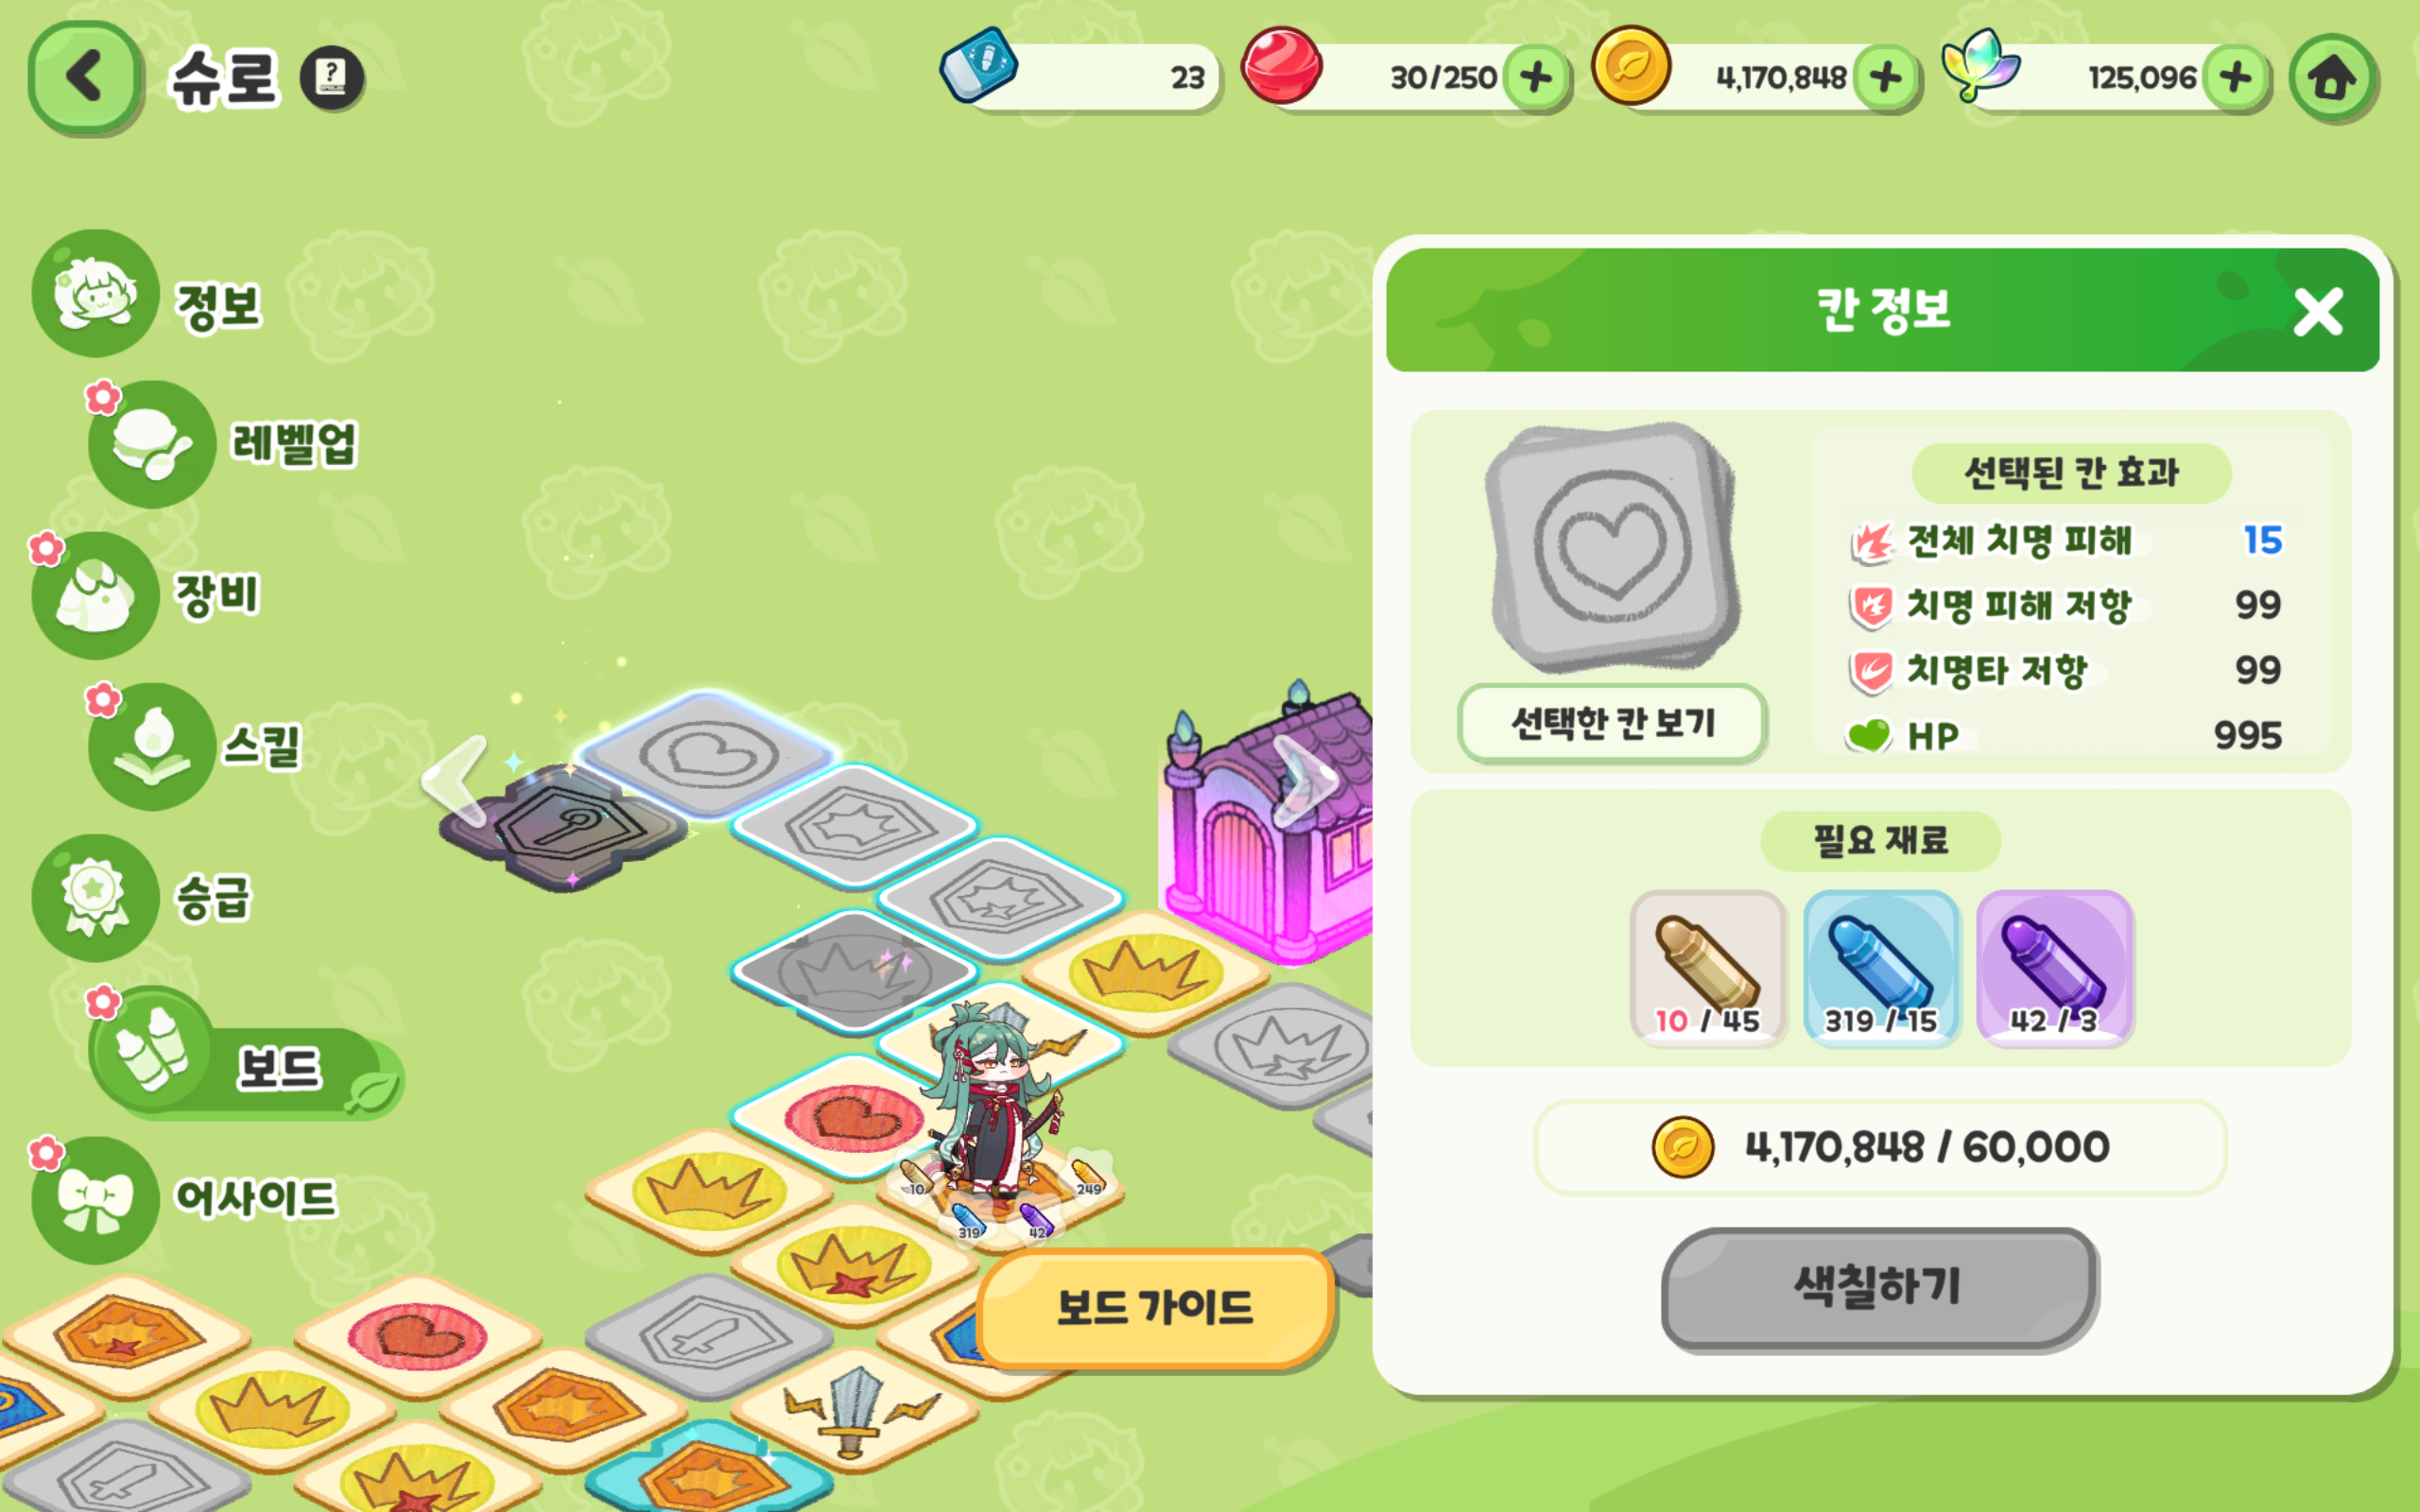This screenshot has height=1512, width=2420.
Task: Close the 칸 정보 panel
Action: pos(2318,311)
